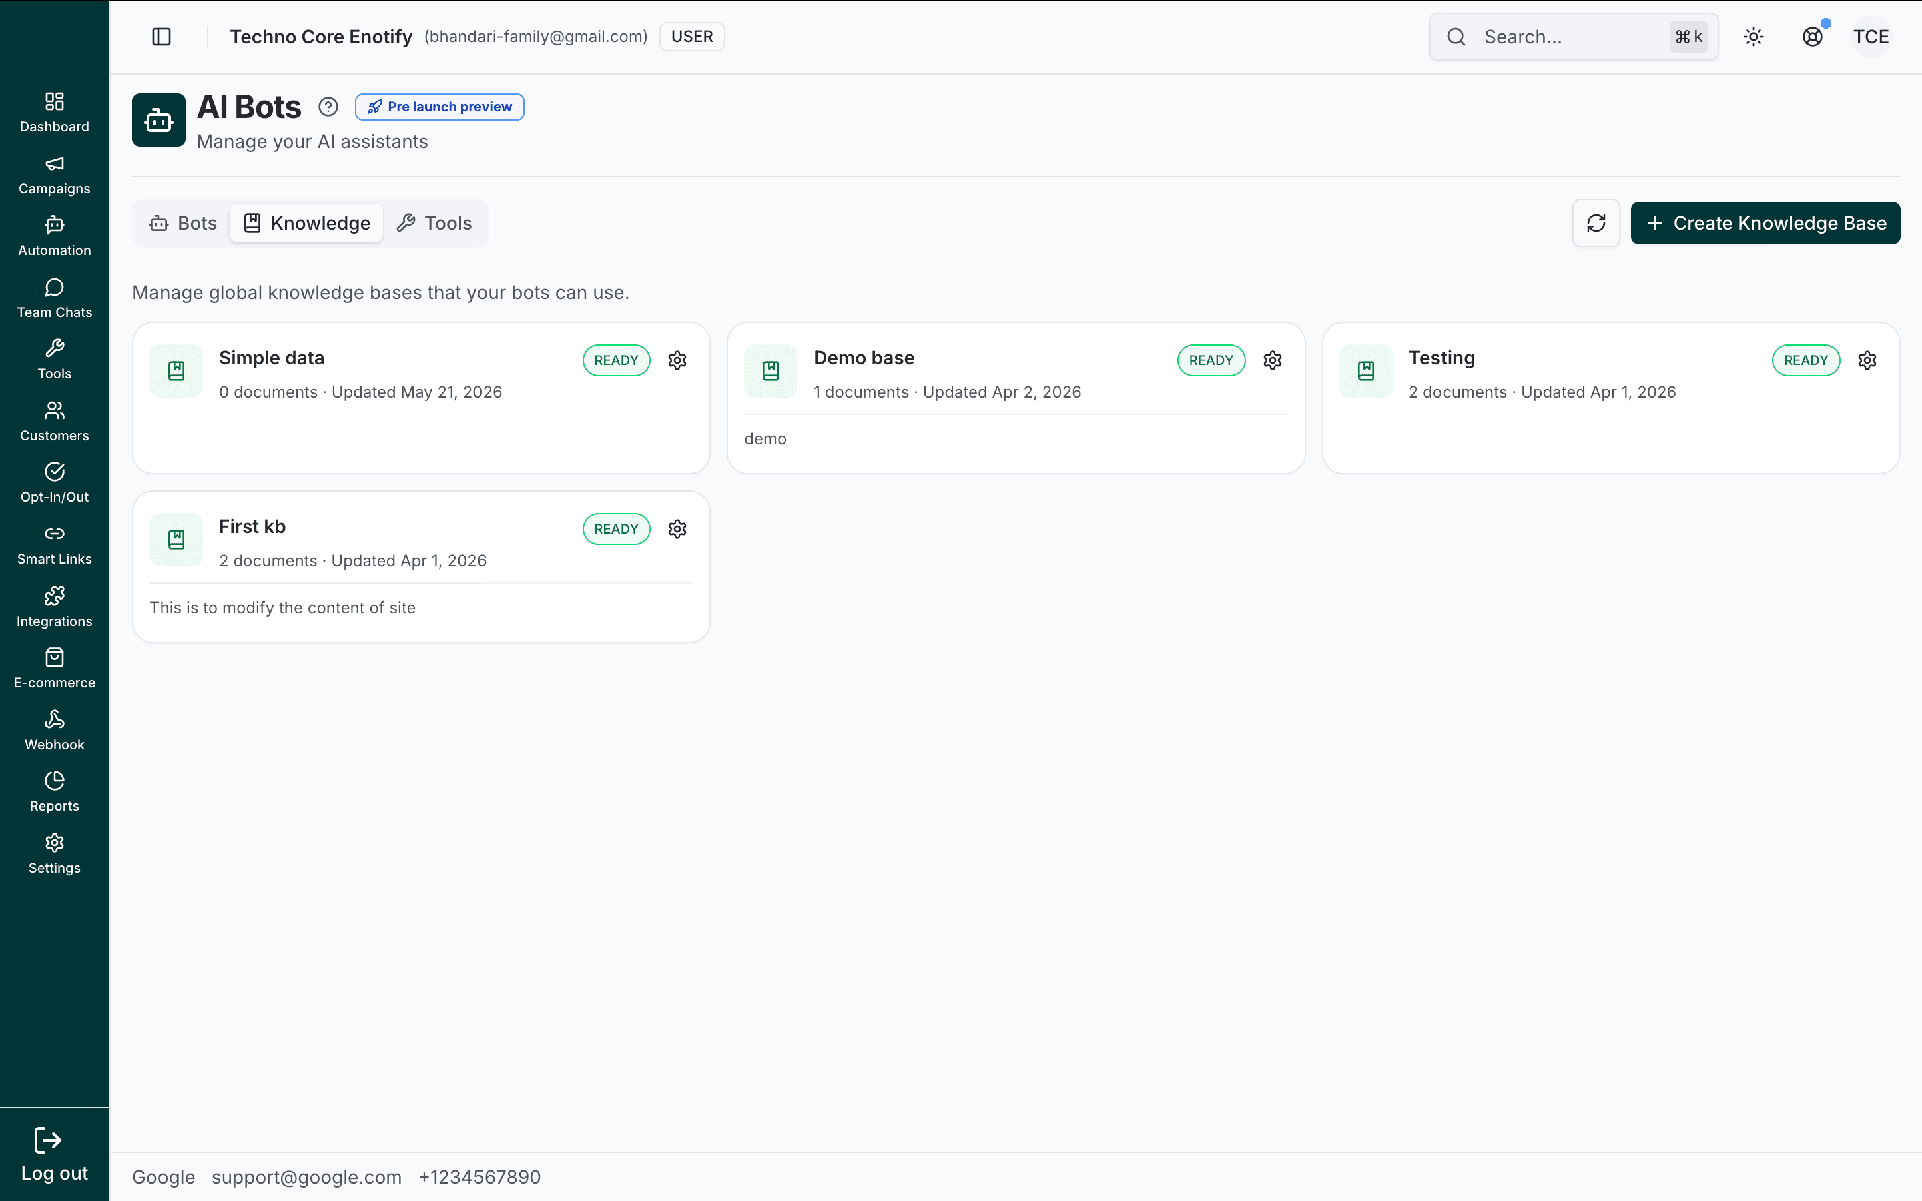Image resolution: width=1922 pixels, height=1201 pixels.
Task: Click Create Knowledge Base button
Action: (x=1766, y=224)
